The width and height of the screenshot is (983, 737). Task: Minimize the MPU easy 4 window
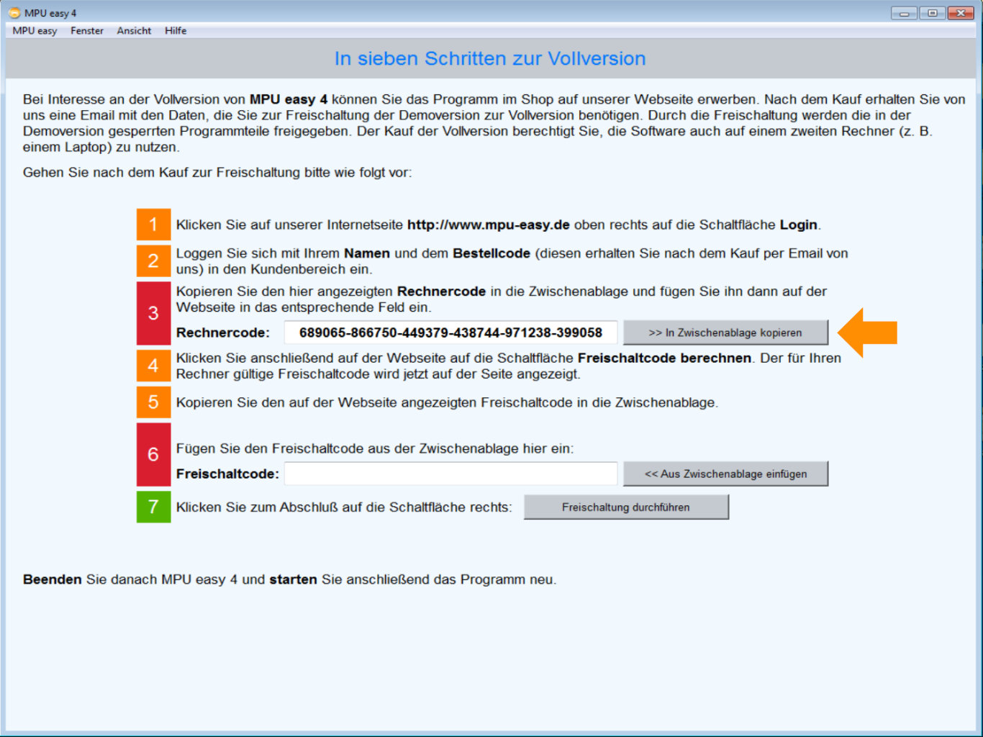904,13
